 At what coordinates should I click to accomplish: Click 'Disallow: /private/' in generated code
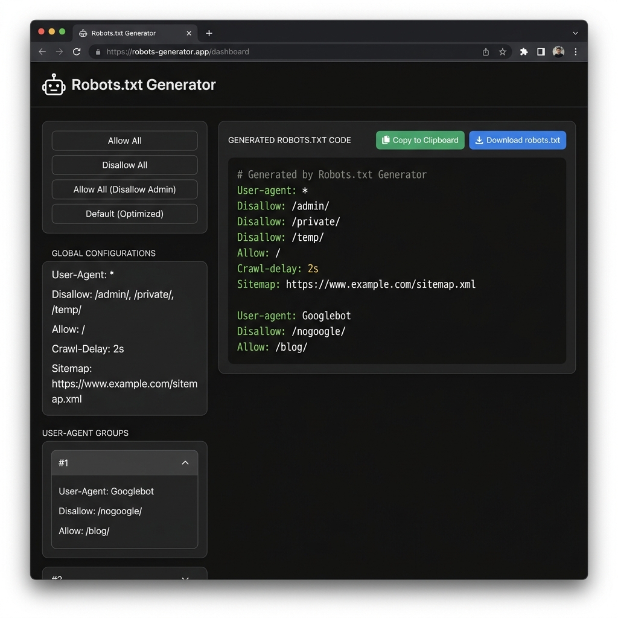pyautogui.click(x=288, y=222)
